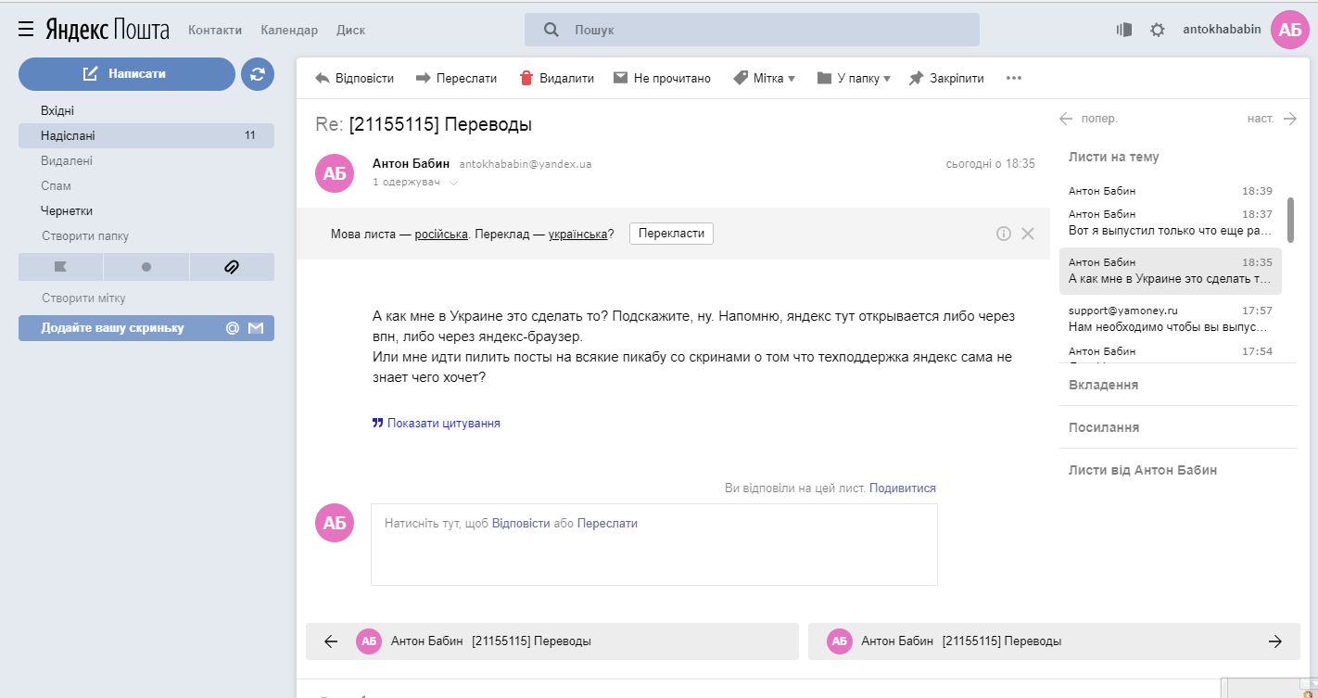
Task: Filter letters with attachments paperclip icon
Action: [x=232, y=267]
